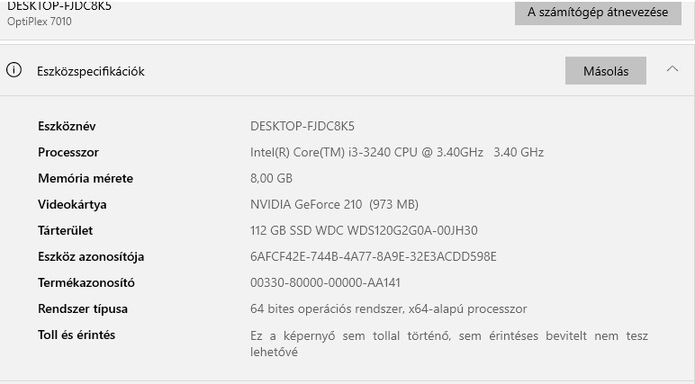Viewport: 695px width, 384px height.
Task: Click the Rendszer típusa label
Action: tap(83, 308)
